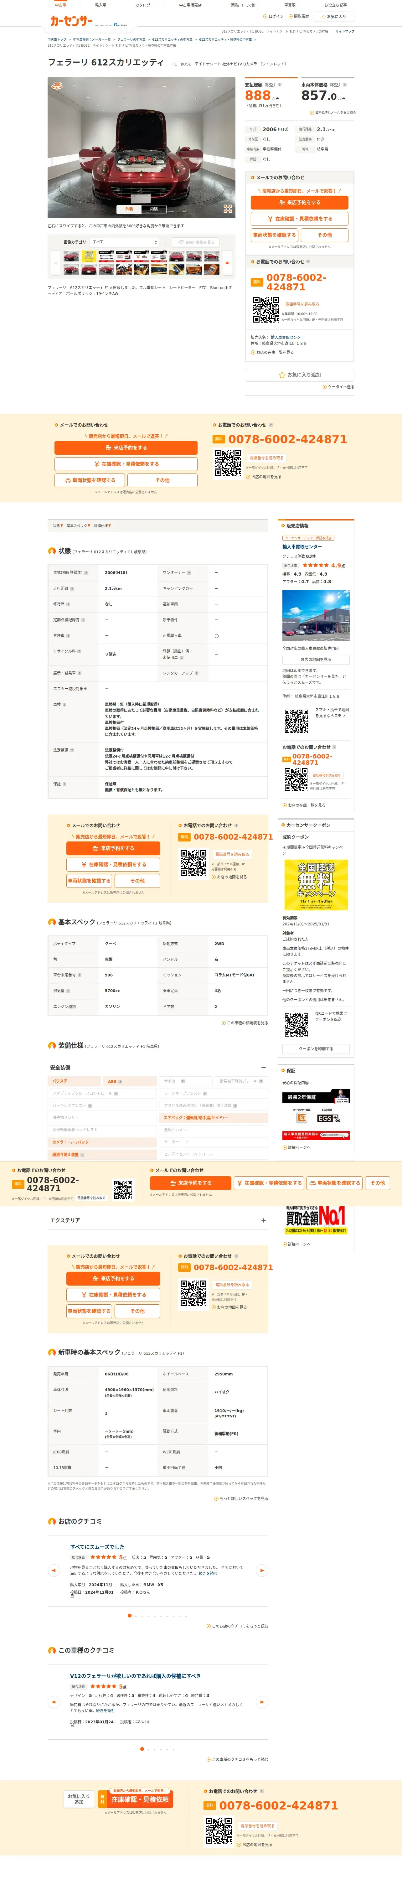Screen dimensions: 402x1879
Task: Open the お役立ち記事 tab
Action: 336,5
